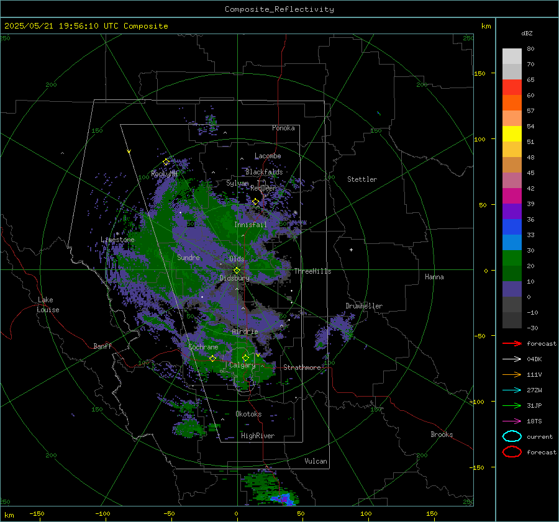Click the ThreeHills city label
The image size is (559, 522).
tap(312, 271)
